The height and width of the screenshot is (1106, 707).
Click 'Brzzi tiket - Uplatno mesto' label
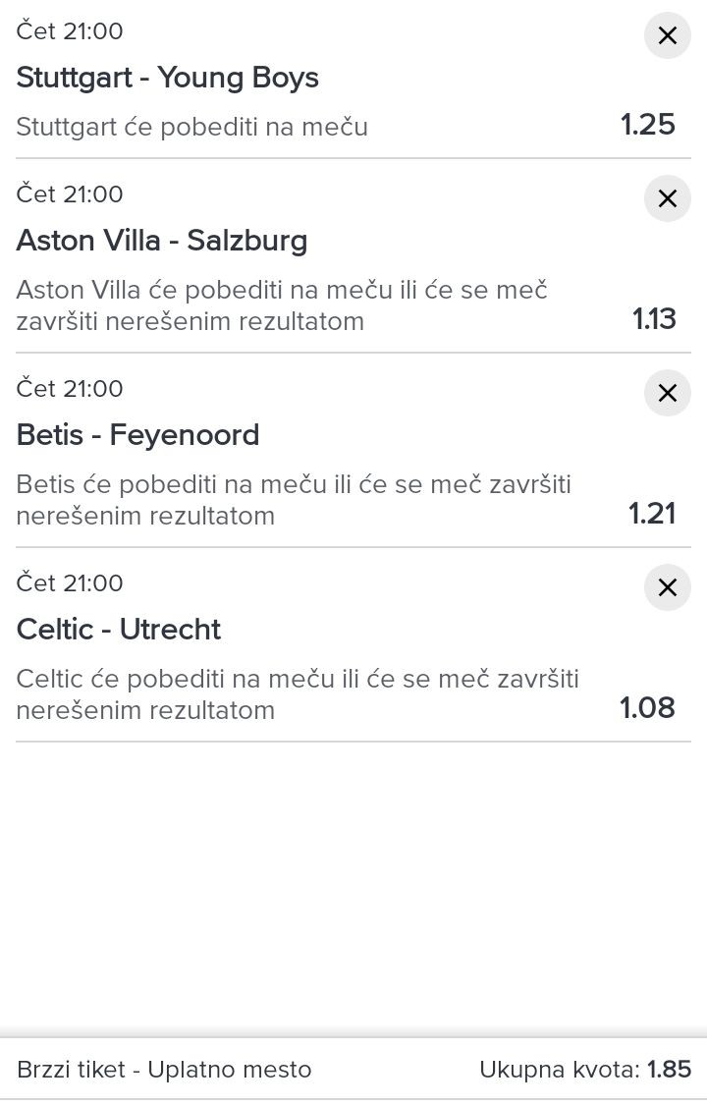[164, 1070]
